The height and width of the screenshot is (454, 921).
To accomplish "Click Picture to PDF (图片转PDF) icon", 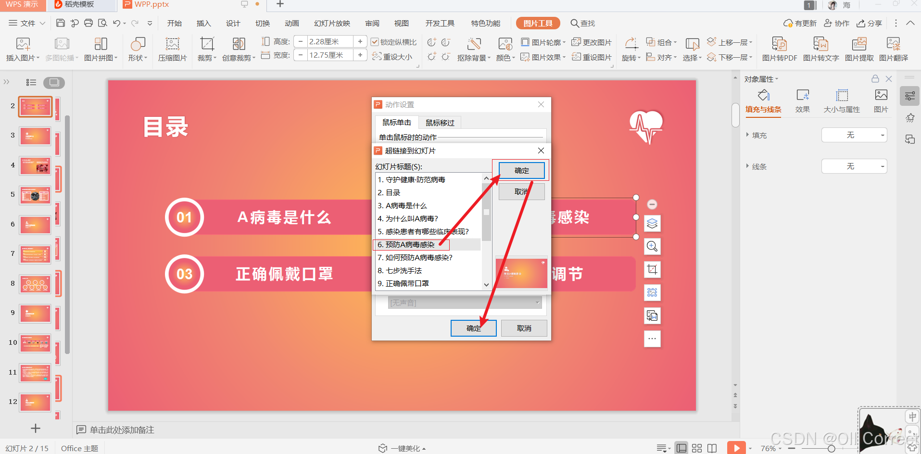I will click(x=779, y=44).
